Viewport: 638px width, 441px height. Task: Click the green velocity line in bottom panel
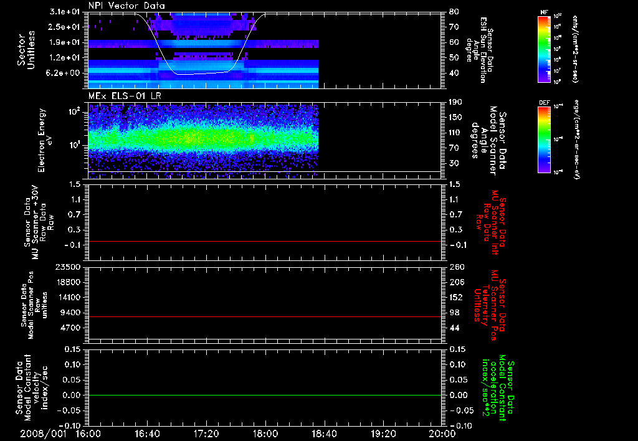265,395
